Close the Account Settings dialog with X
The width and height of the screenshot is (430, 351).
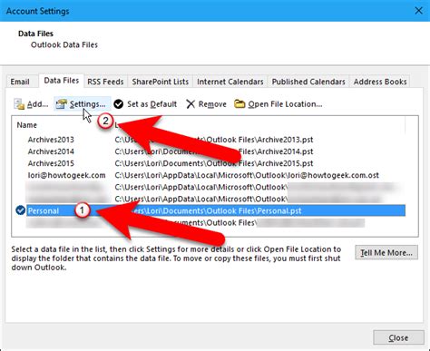419,11
